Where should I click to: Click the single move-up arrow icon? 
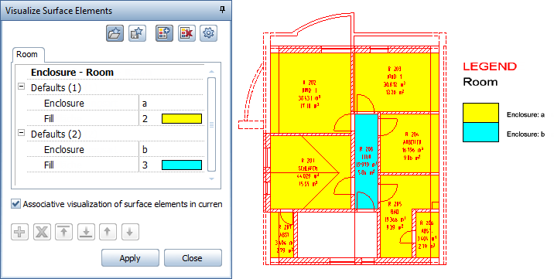pos(108,232)
